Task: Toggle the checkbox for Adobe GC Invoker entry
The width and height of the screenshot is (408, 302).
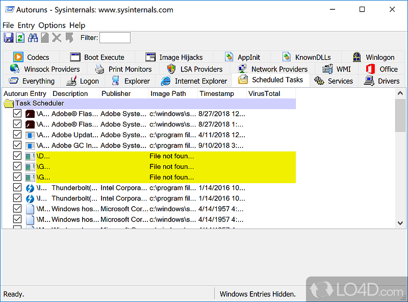Action: pos(17,145)
